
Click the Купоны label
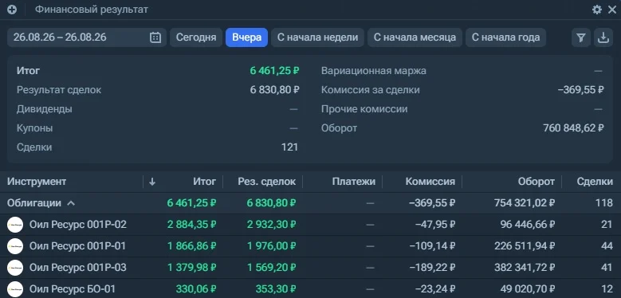pyautogui.click(x=35, y=128)
